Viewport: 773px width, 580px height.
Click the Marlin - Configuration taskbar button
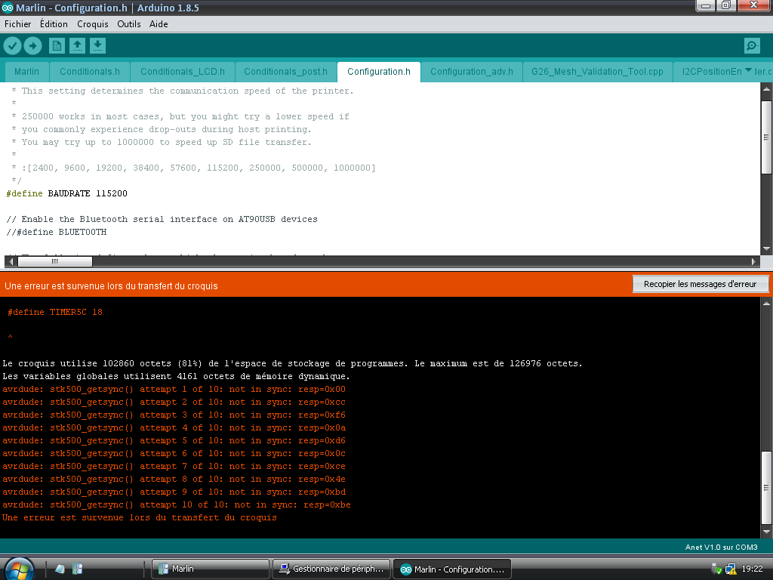[x=452, y=569]
